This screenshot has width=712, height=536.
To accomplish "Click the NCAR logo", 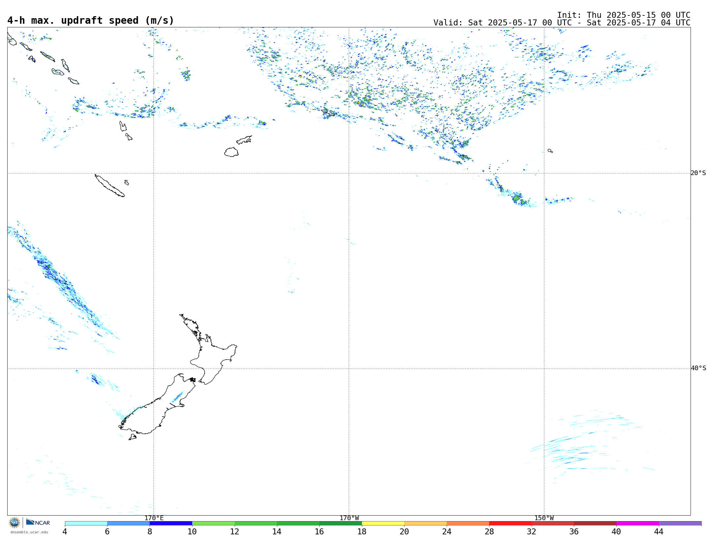I will [38, 522].
